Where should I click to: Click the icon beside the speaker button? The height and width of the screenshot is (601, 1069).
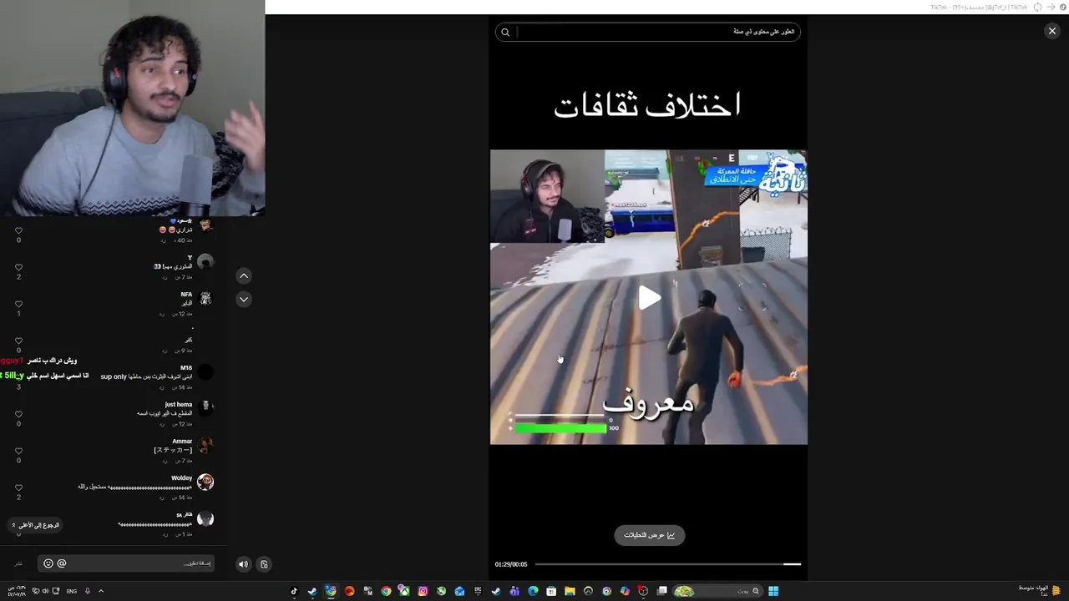pyautogui.click(x=264, y=564)
